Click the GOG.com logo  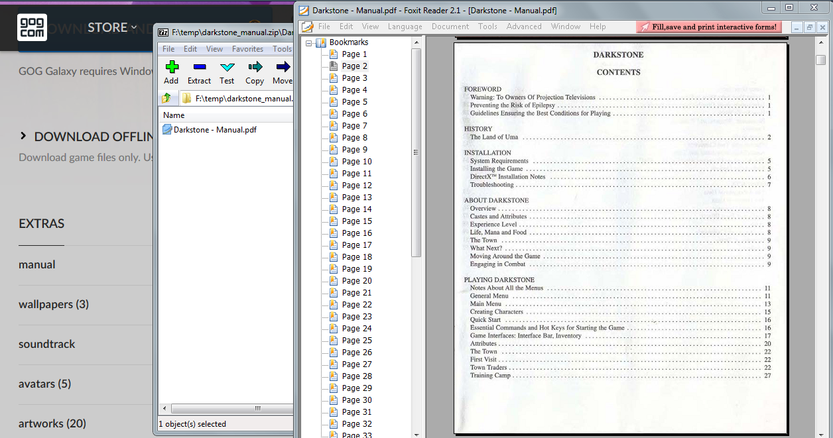coord(32,27)
